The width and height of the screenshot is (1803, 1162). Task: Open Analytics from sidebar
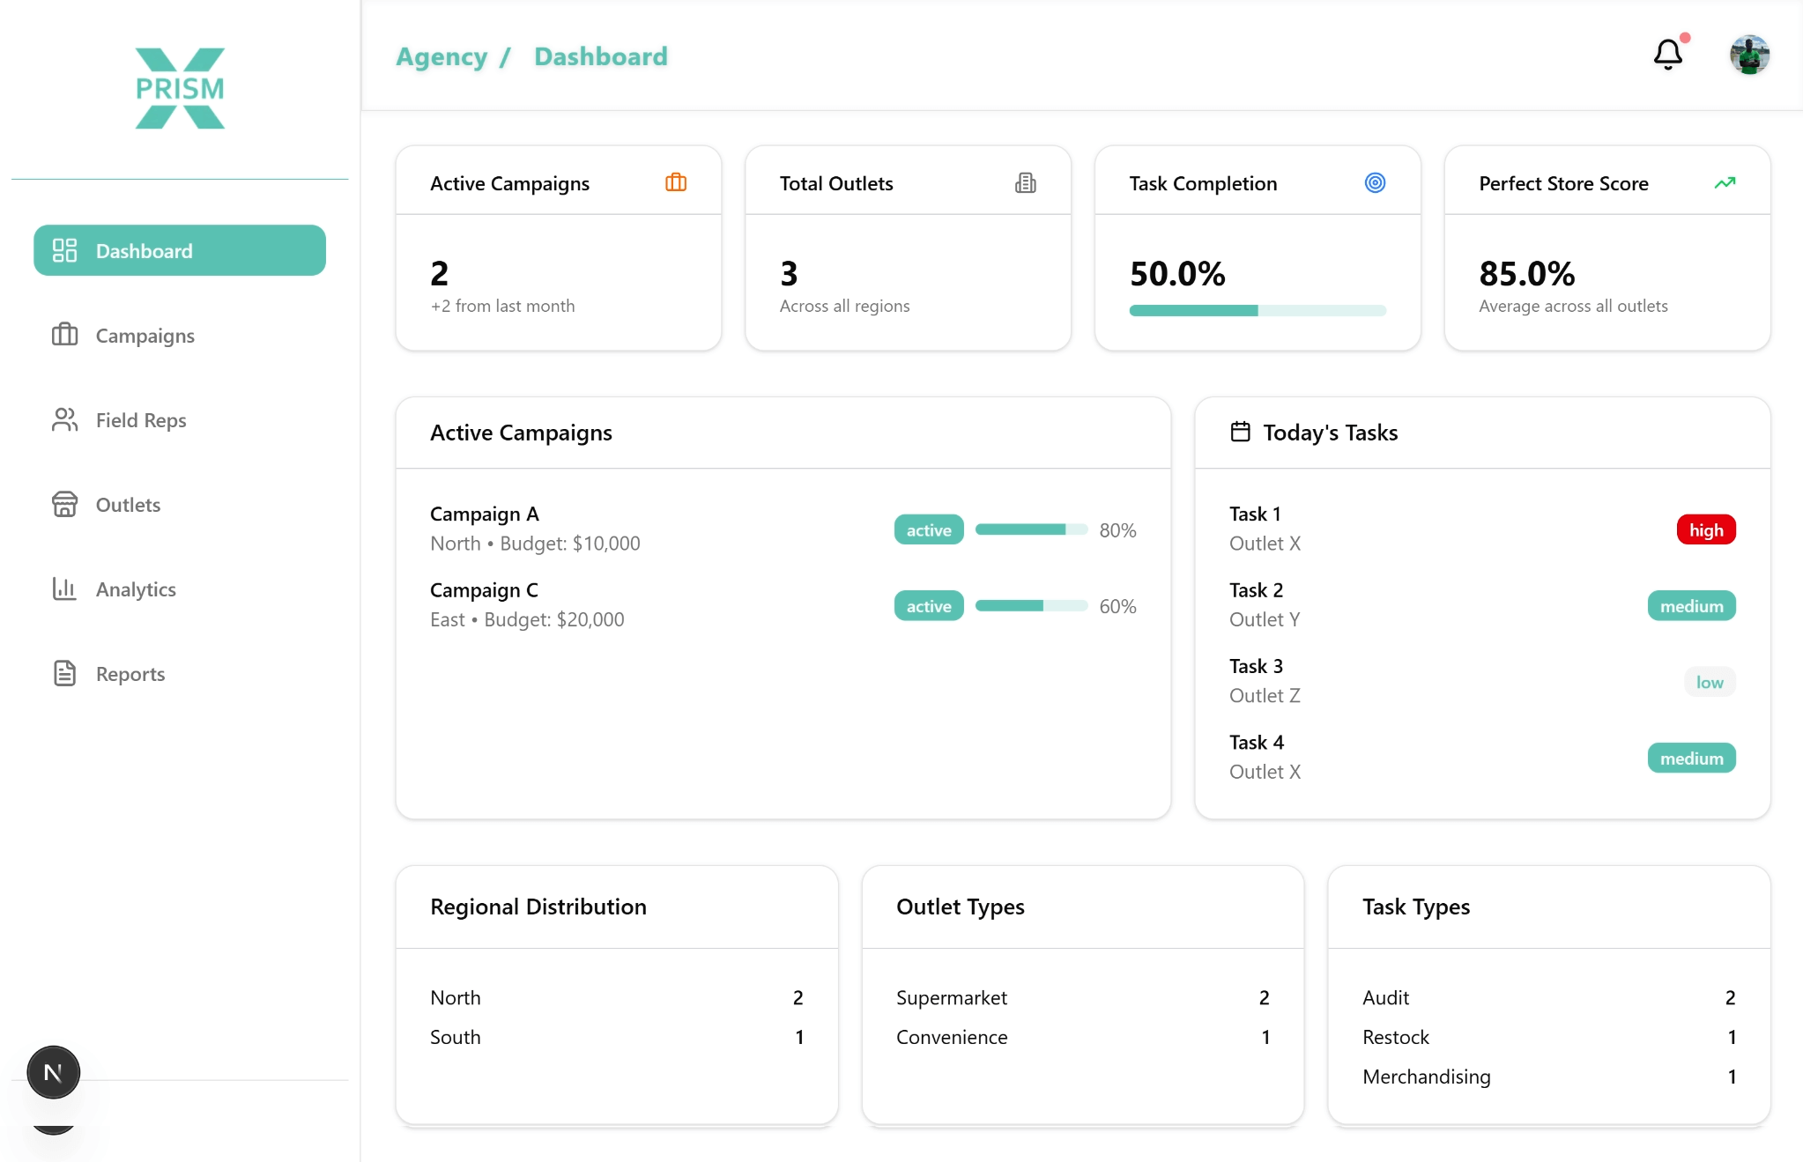coord(136,589)
